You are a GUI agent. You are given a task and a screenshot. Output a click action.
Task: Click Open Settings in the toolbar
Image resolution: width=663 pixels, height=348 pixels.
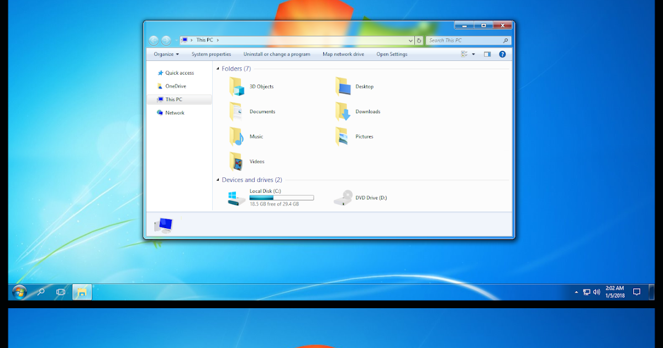tap(392, 54)
